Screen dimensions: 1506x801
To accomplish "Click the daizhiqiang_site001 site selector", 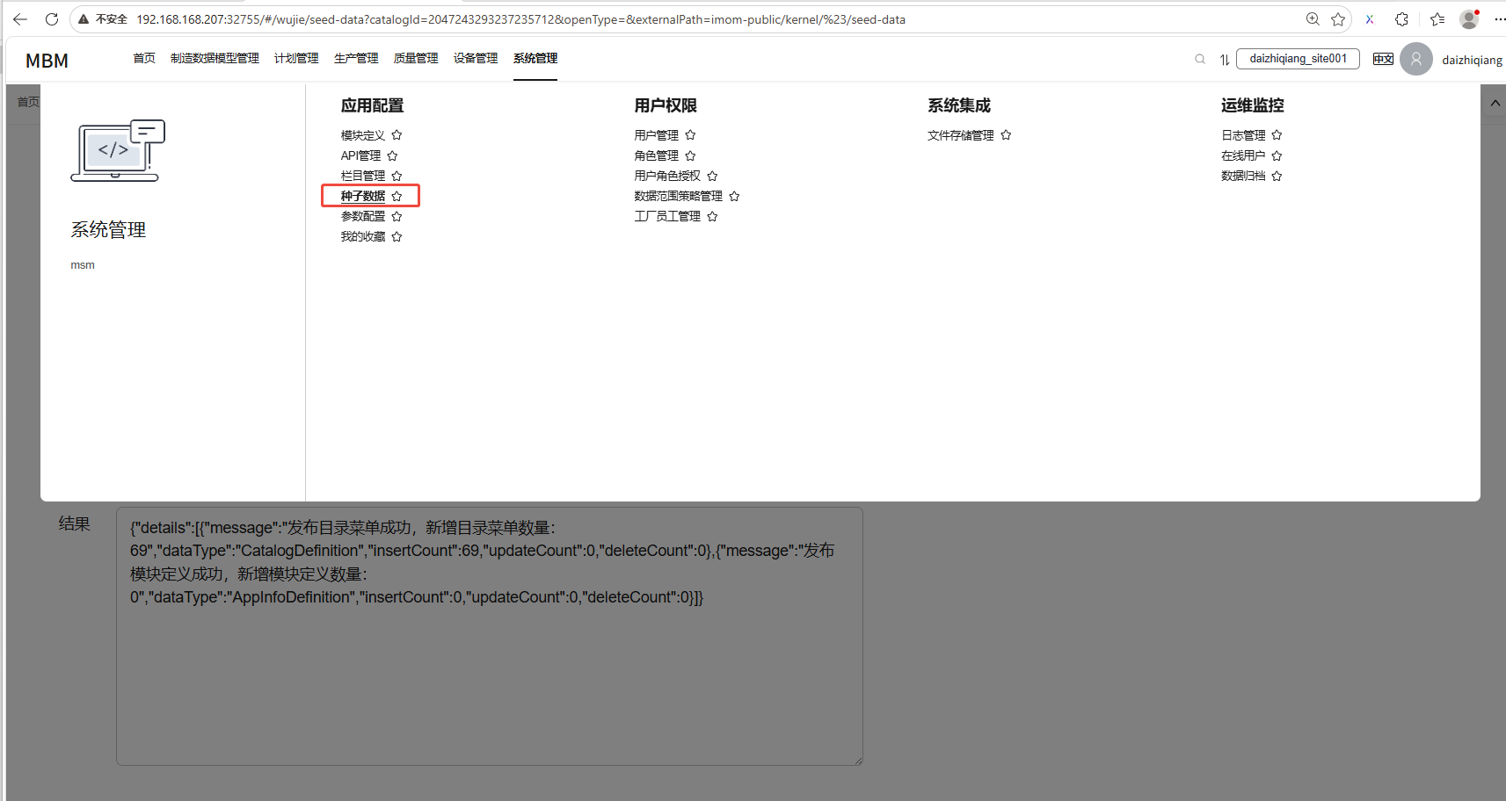I will [x=1298, y=59].
